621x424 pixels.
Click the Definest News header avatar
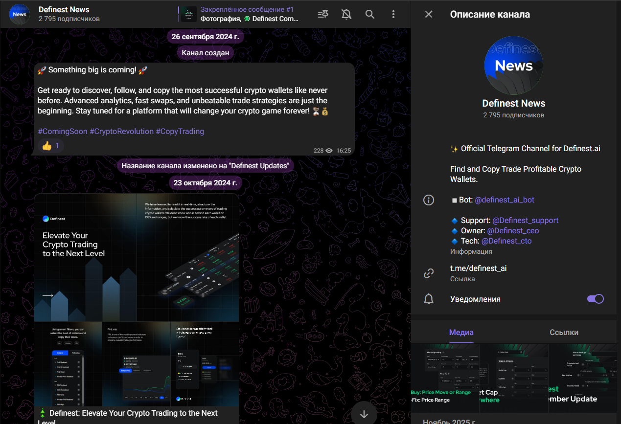click(x=20, y=14)
